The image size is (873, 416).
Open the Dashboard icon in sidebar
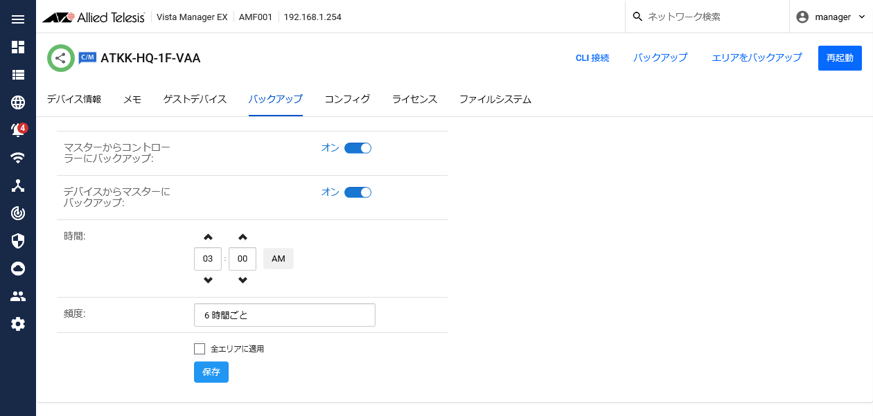18,47
